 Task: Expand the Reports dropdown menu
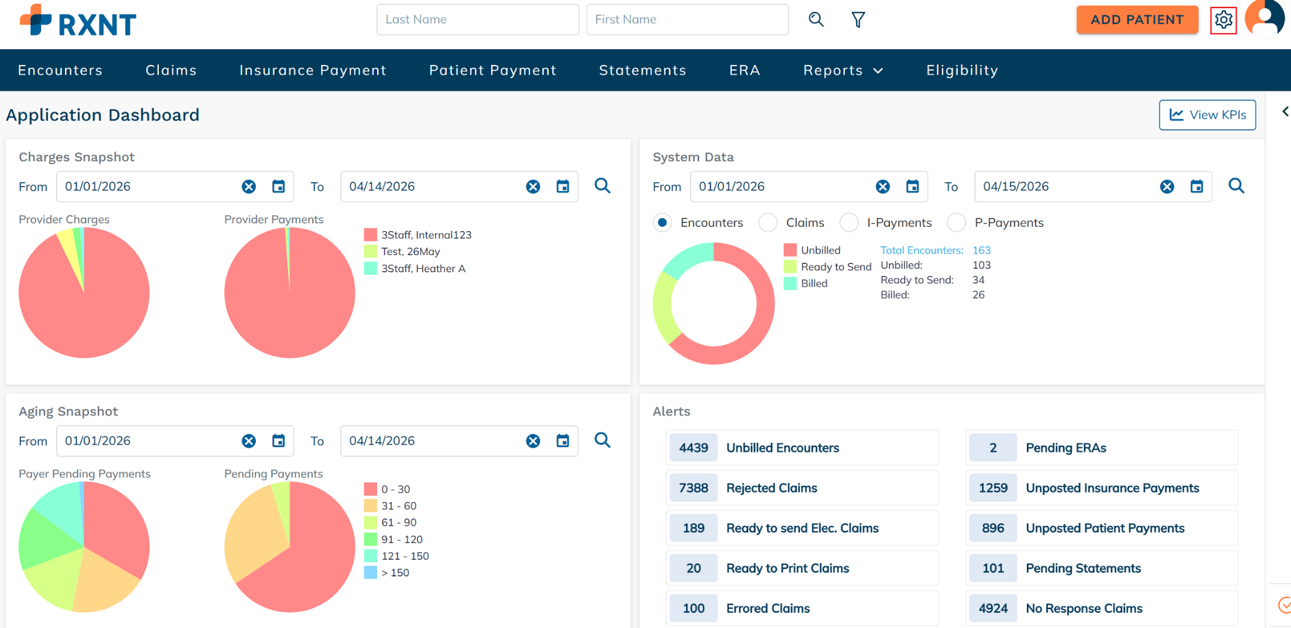[843, 71]
